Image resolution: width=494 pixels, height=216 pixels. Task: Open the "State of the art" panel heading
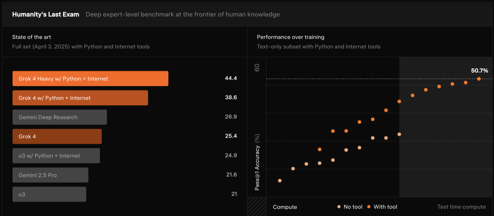(32, 37)
